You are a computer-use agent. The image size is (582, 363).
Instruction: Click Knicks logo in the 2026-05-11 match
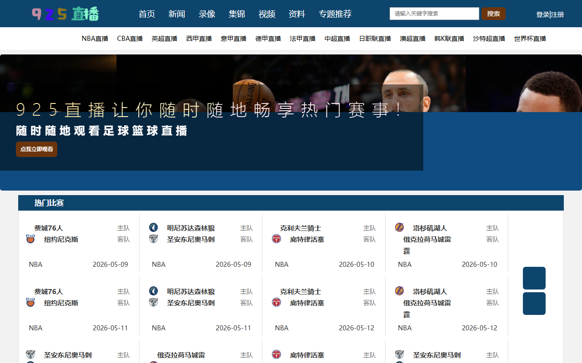[30, 302]
